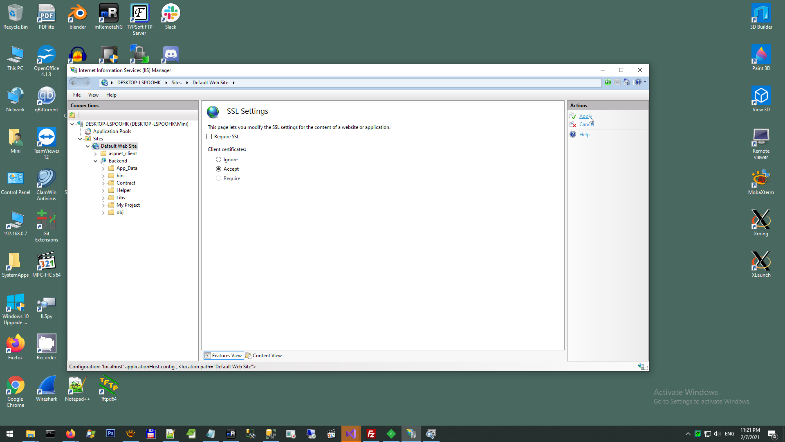This screenshot has width=785, height=442.
Task: Collapse the Sites tree node
Action: pyautogui.click(x=80, y=139)
